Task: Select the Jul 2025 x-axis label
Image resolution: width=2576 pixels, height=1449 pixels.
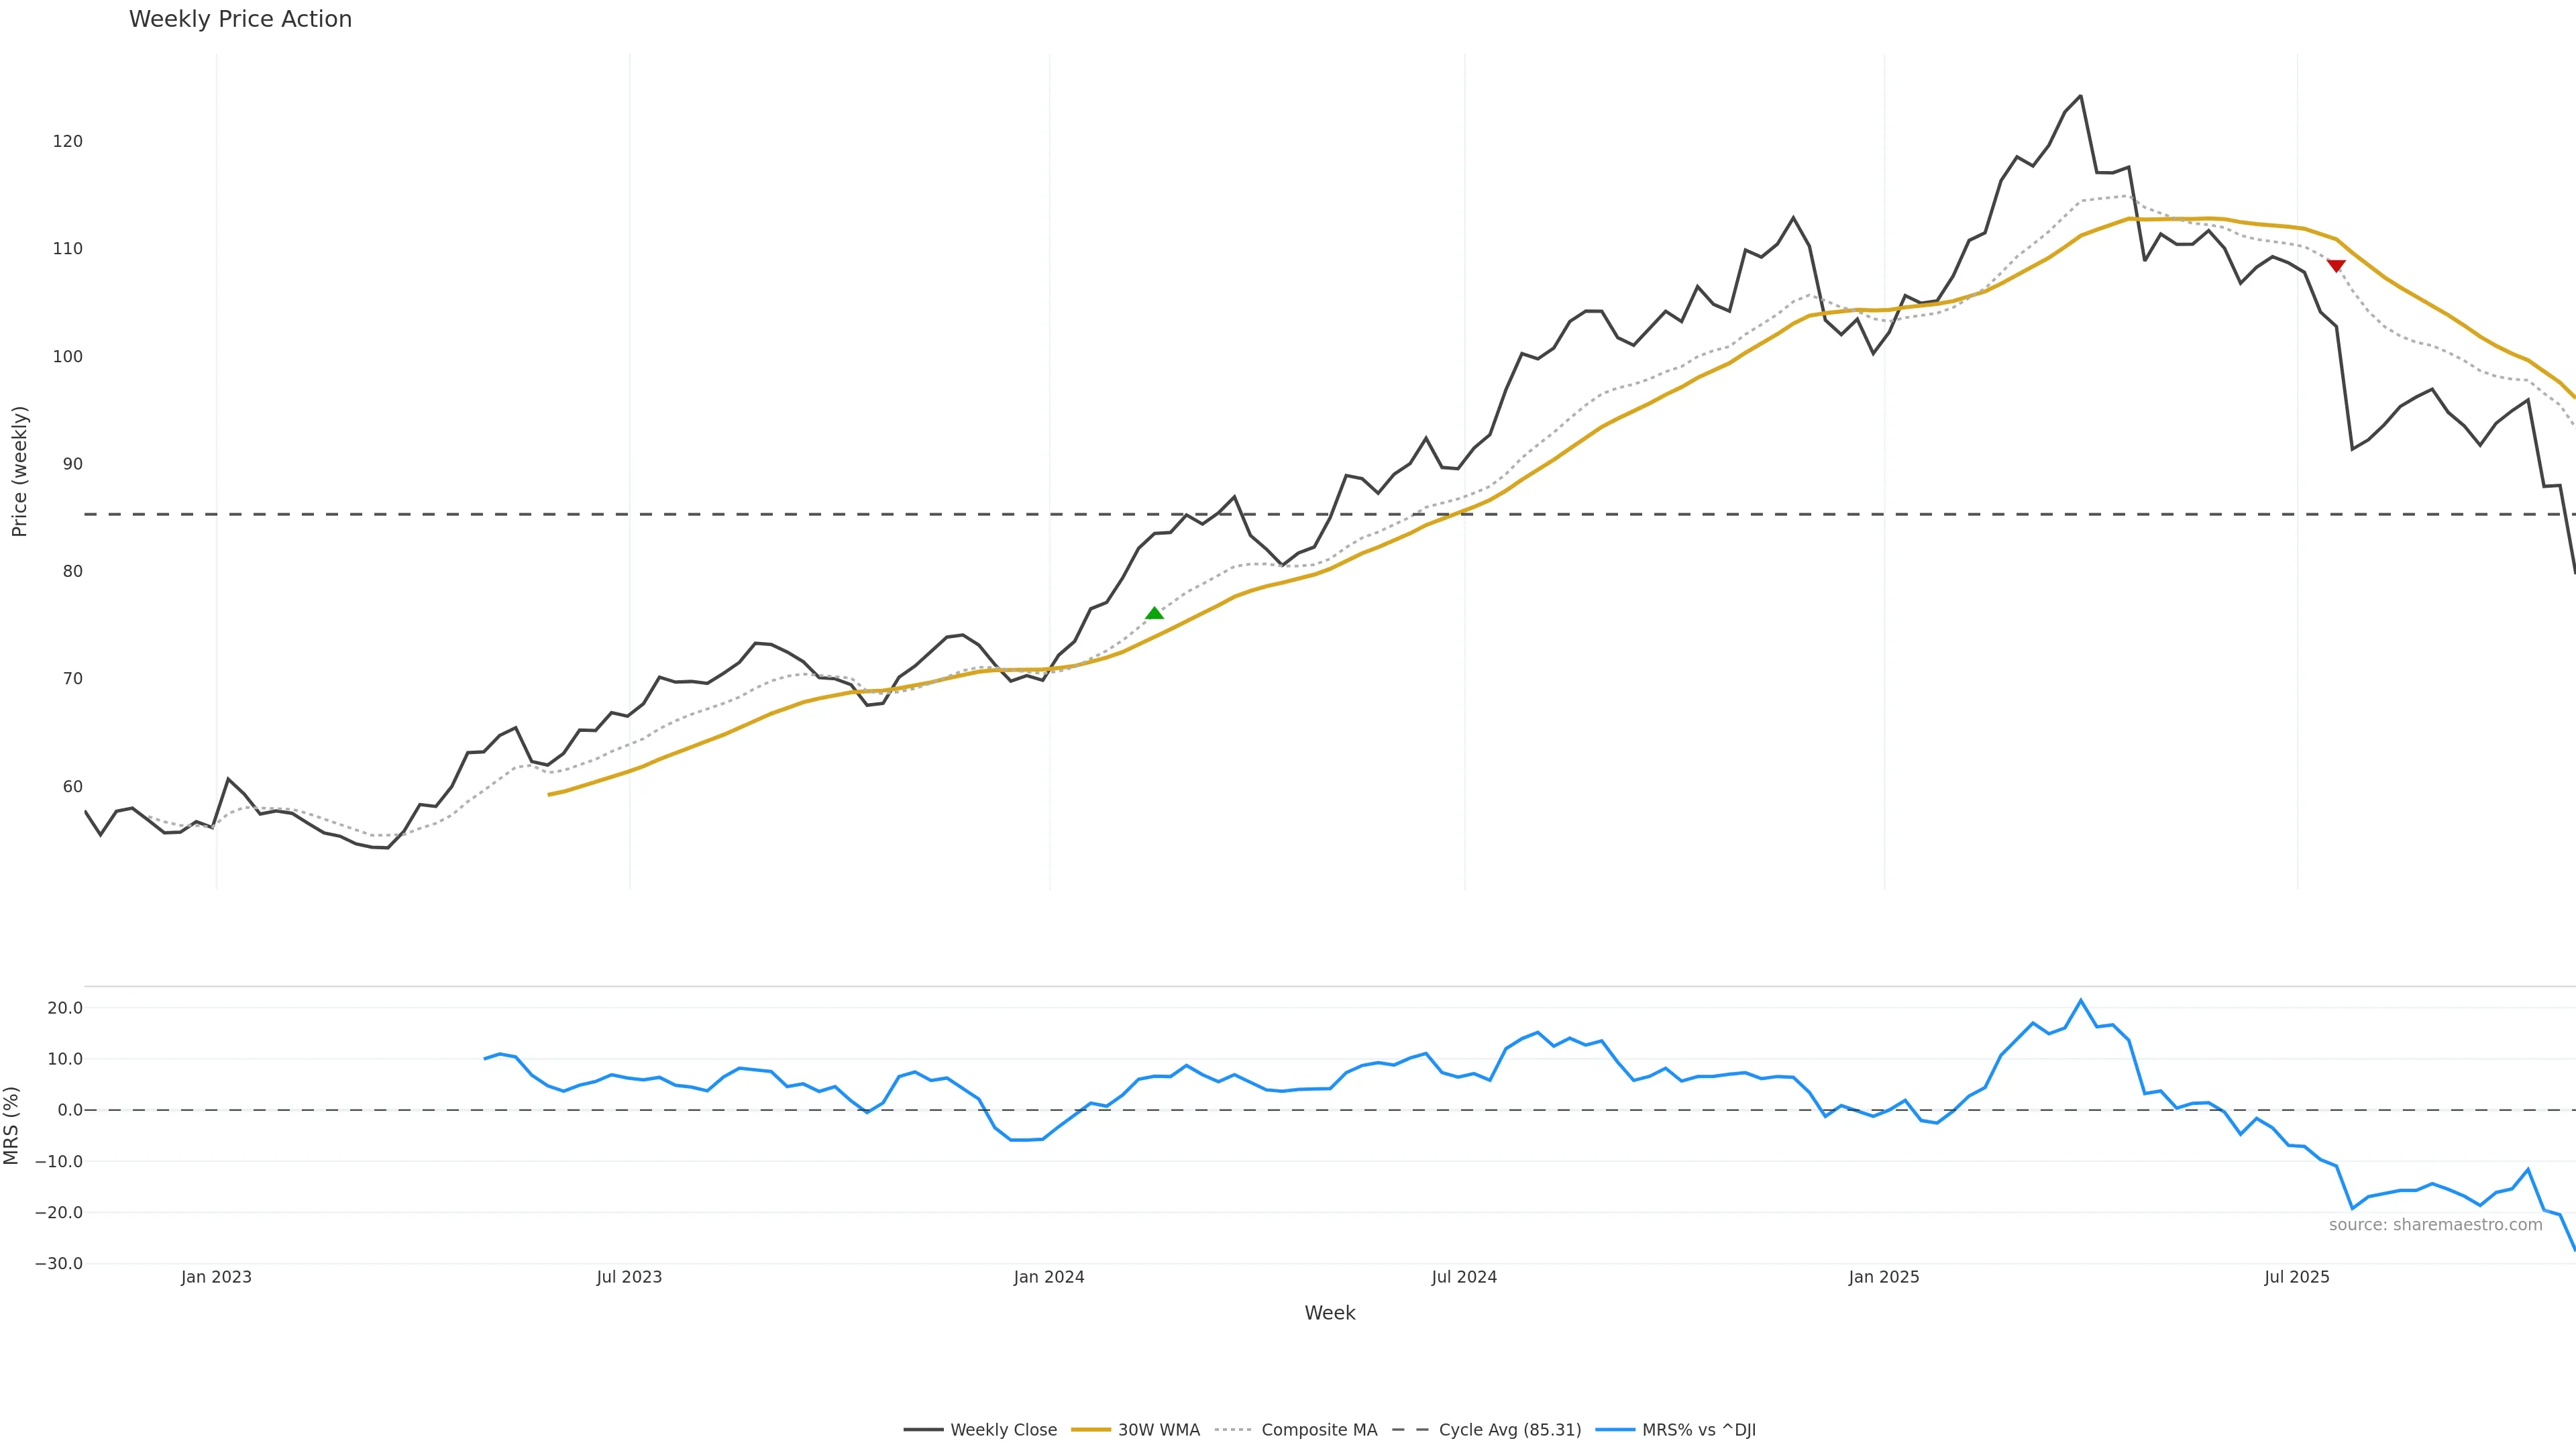Action: coord(2296,1277)
